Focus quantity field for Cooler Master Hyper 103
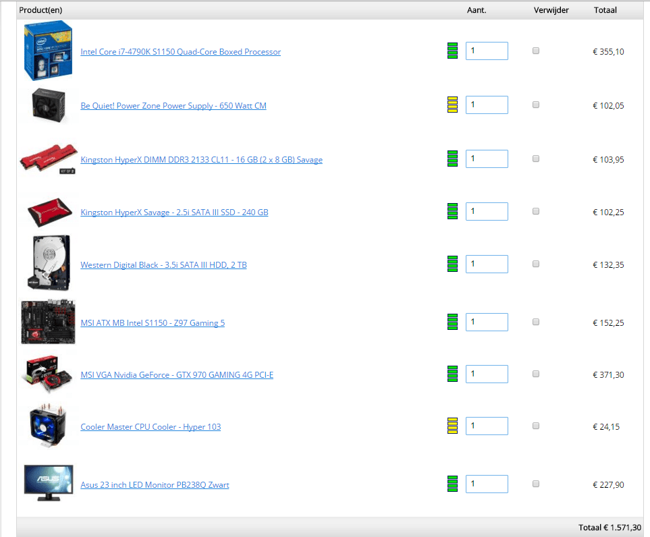 click(487, 426)
